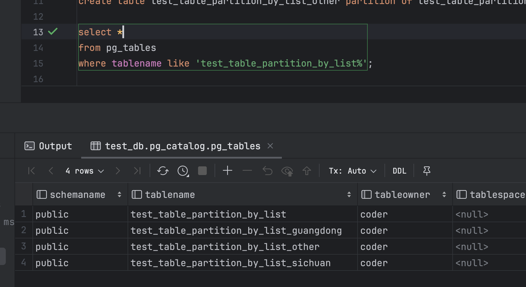Click line number 12 in gutter
526x287 pixels.
(38, 16)
